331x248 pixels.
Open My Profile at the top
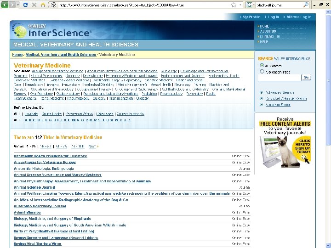tap(251, 17)
